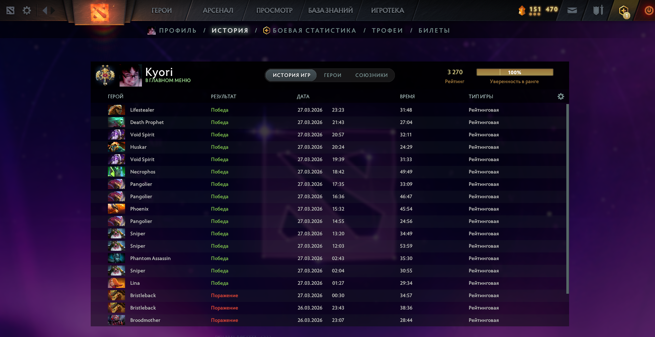Viewport: 655px width, 337px height.
Task: Open the Void Spirit match at 20:57
Action: (x=328, y=135)
